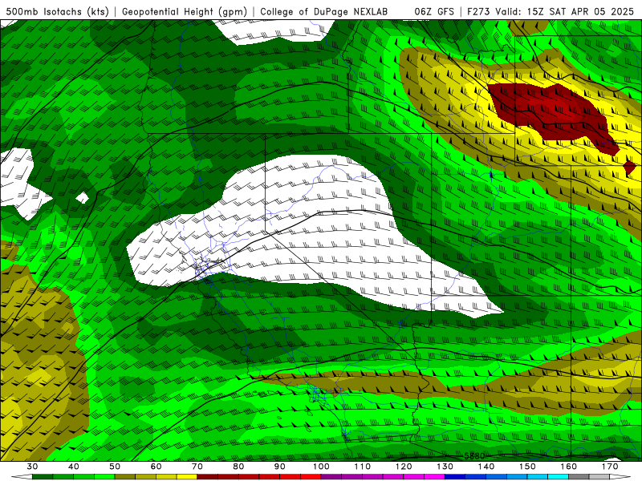
Task: Click the colorbar label '110'
Action: pos(363,467)
